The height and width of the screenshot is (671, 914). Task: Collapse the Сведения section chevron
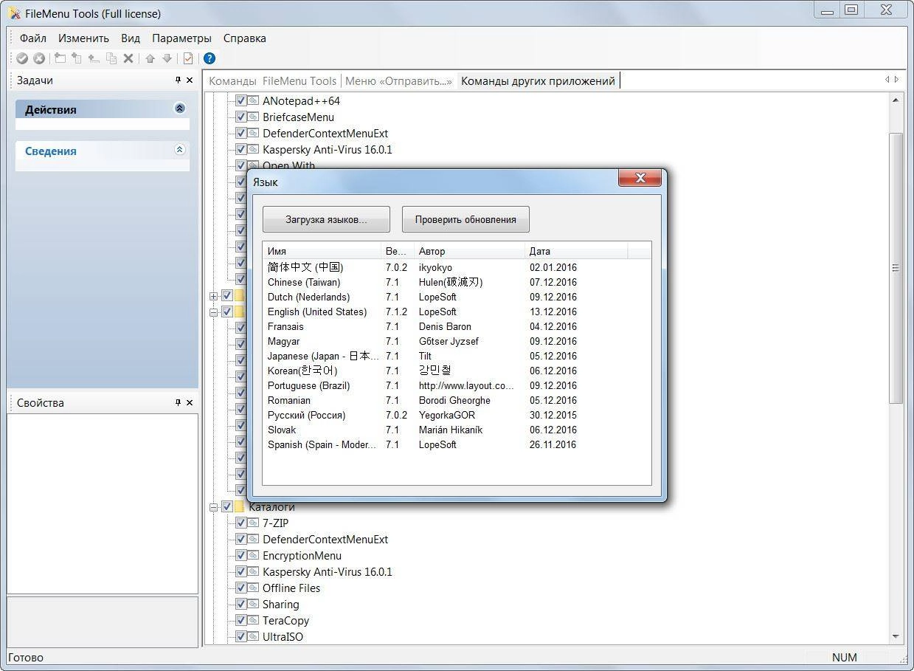(x=179, y=150)
